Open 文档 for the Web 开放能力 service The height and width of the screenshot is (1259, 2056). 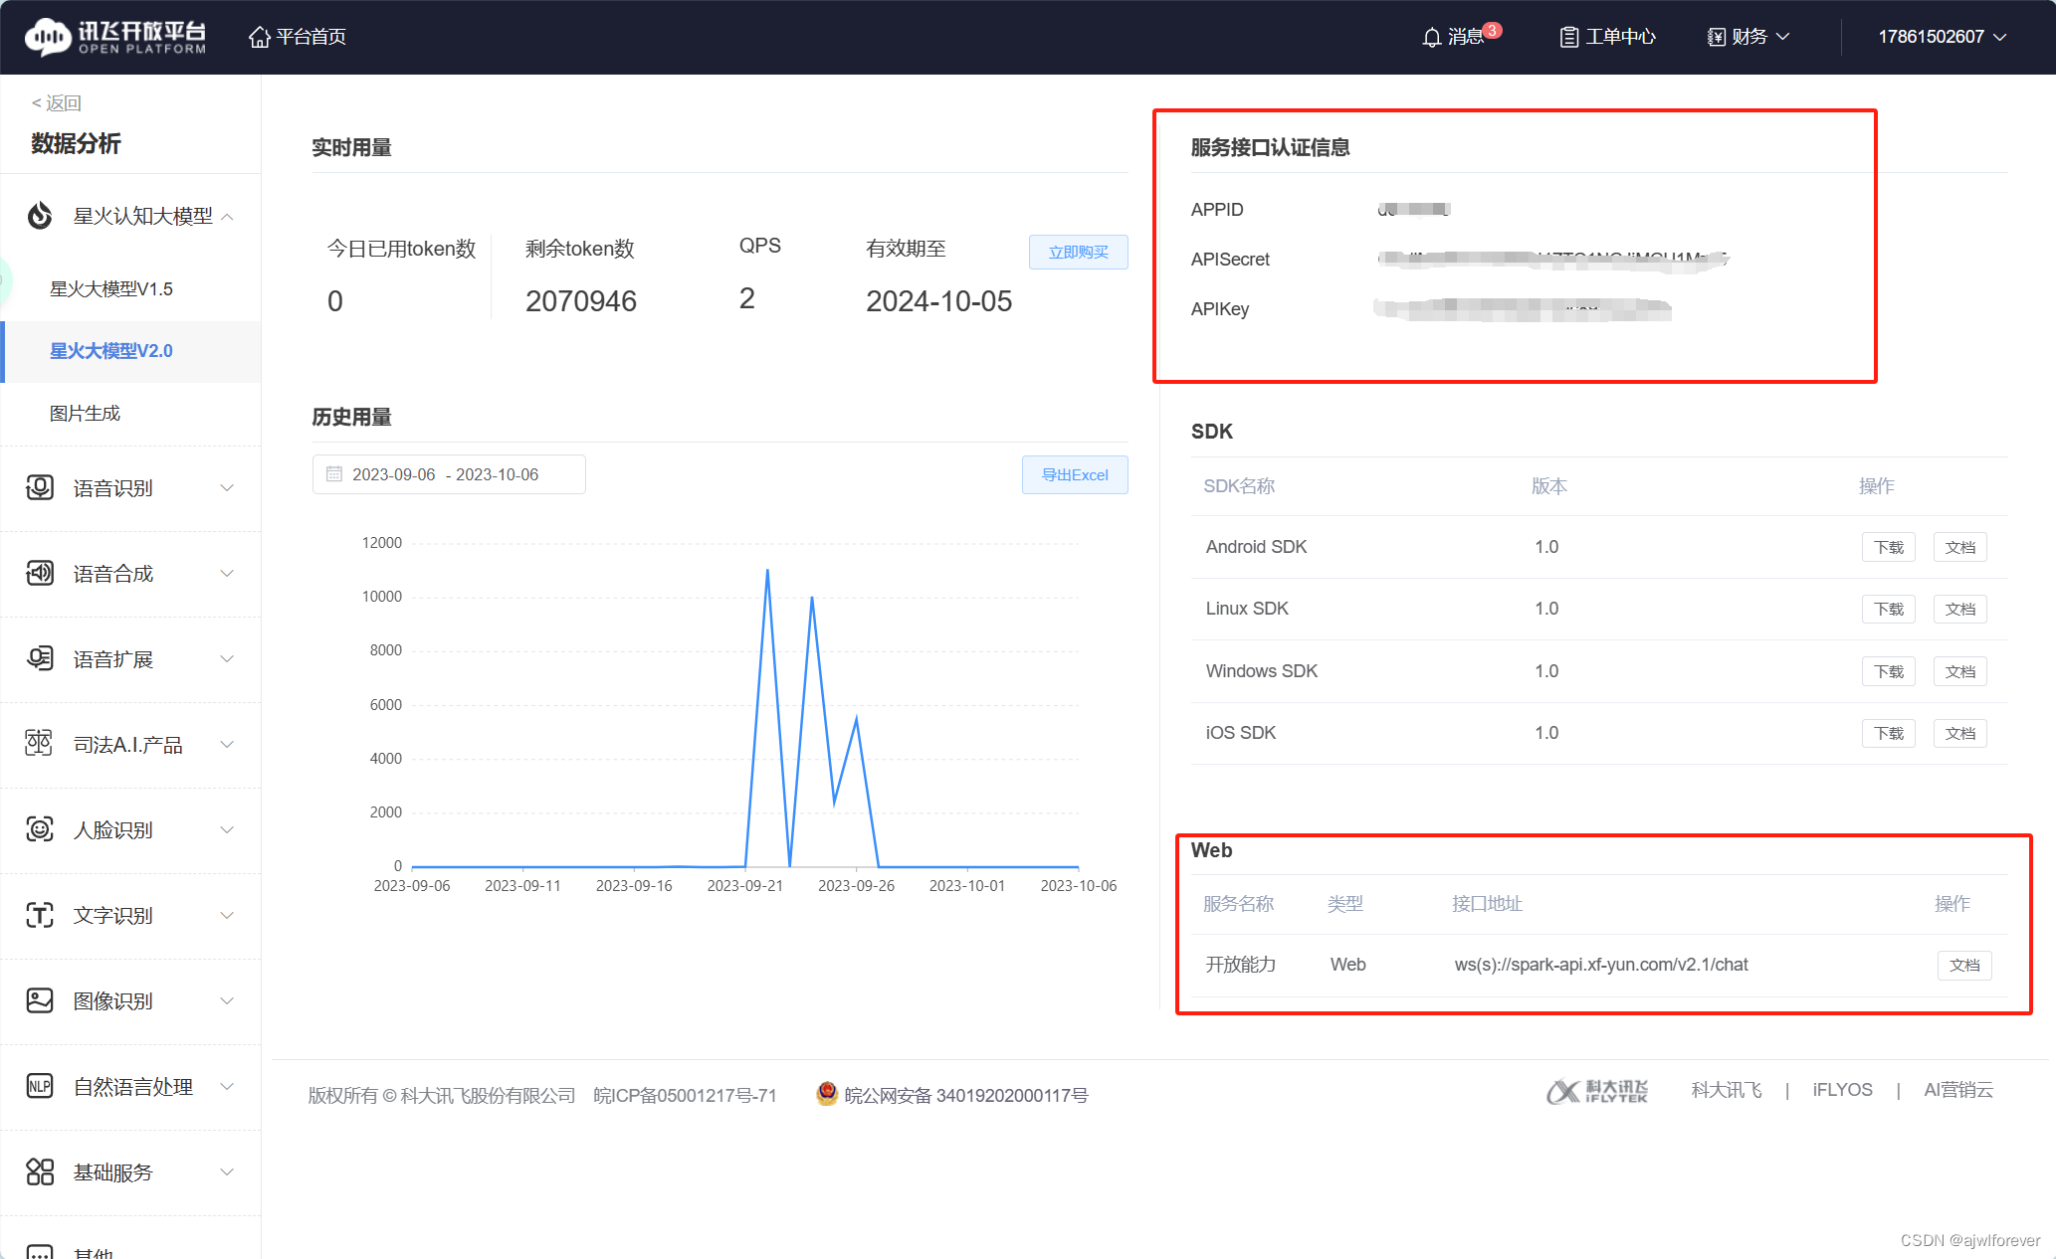pyautogui.click(x=1964, y=965)
